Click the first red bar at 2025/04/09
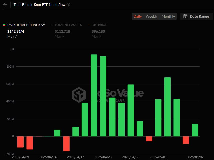This screenshot has width=214, height=160. coord(20,142)
